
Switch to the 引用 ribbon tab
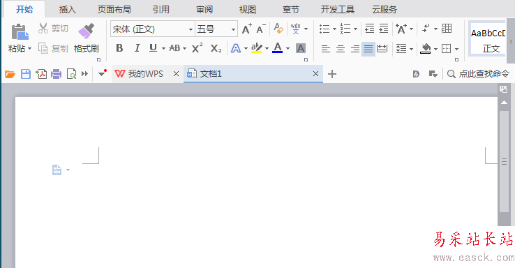(x=161, y=10)
